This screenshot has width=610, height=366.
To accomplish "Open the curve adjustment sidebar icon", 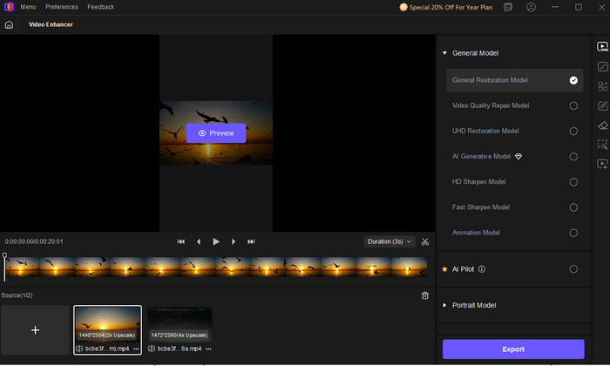I will click(x=602, y=66).
